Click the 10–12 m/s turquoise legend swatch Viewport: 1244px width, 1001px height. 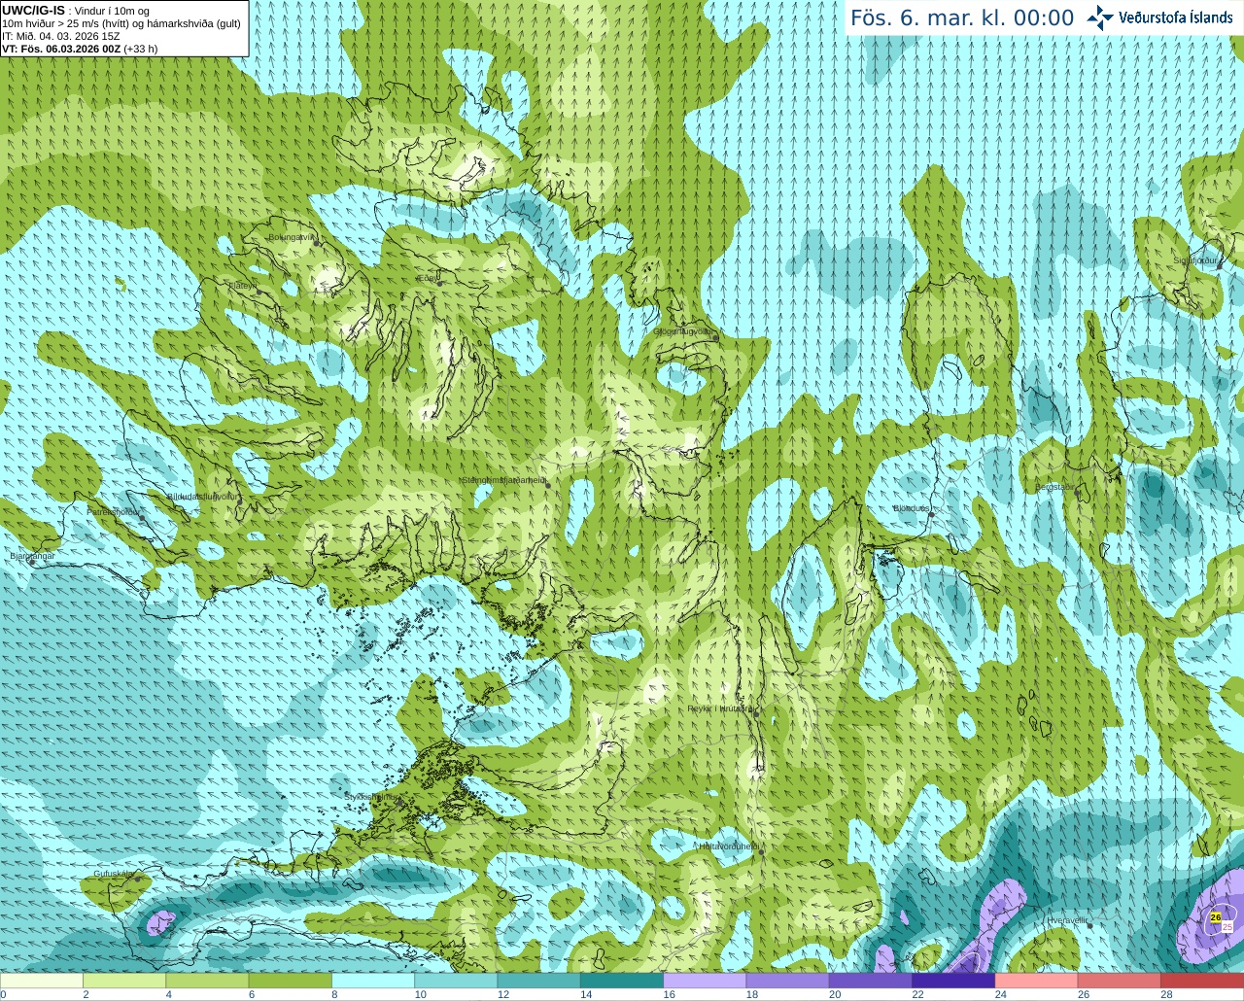coord(456,981)
